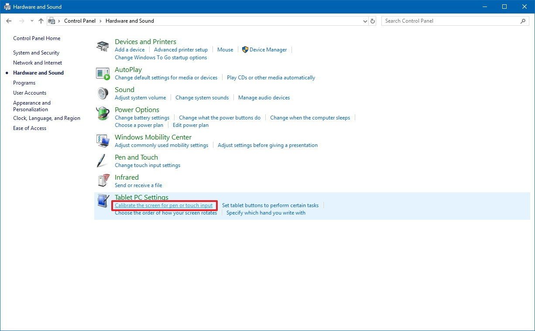Open the AutoPlay heading link

pyautogui.click(x=128, y=70)
